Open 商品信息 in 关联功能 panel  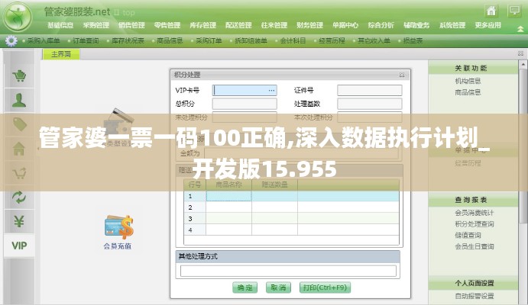468,92
